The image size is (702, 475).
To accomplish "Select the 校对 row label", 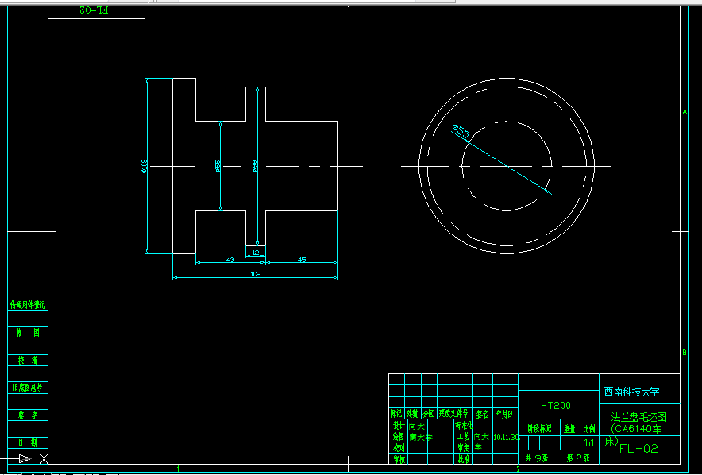I will pos(398,447).
